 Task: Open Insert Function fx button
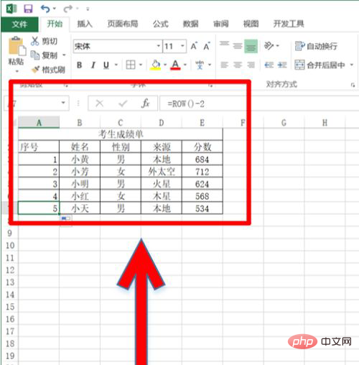coord(145,103)
